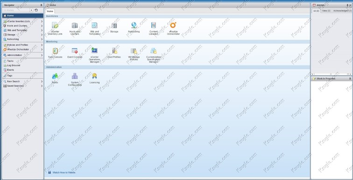Click the Alarms scrollbar right arrow
Screen dimensions: 353x180
(x=350, y=74)
